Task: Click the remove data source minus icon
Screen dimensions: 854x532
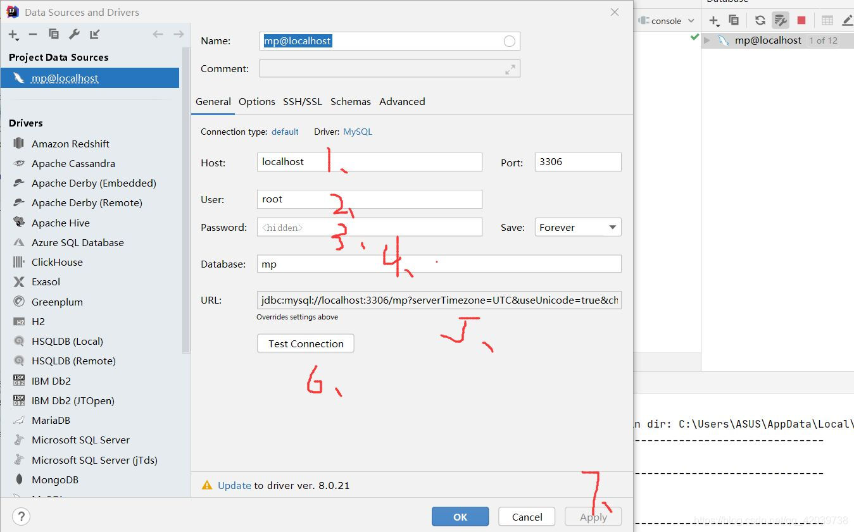Action: pos(33,34)
